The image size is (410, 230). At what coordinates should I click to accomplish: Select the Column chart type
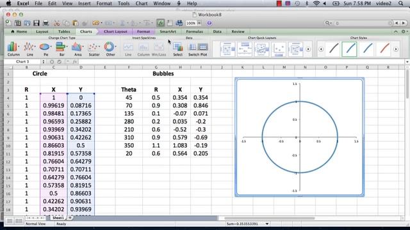[13, 49]
